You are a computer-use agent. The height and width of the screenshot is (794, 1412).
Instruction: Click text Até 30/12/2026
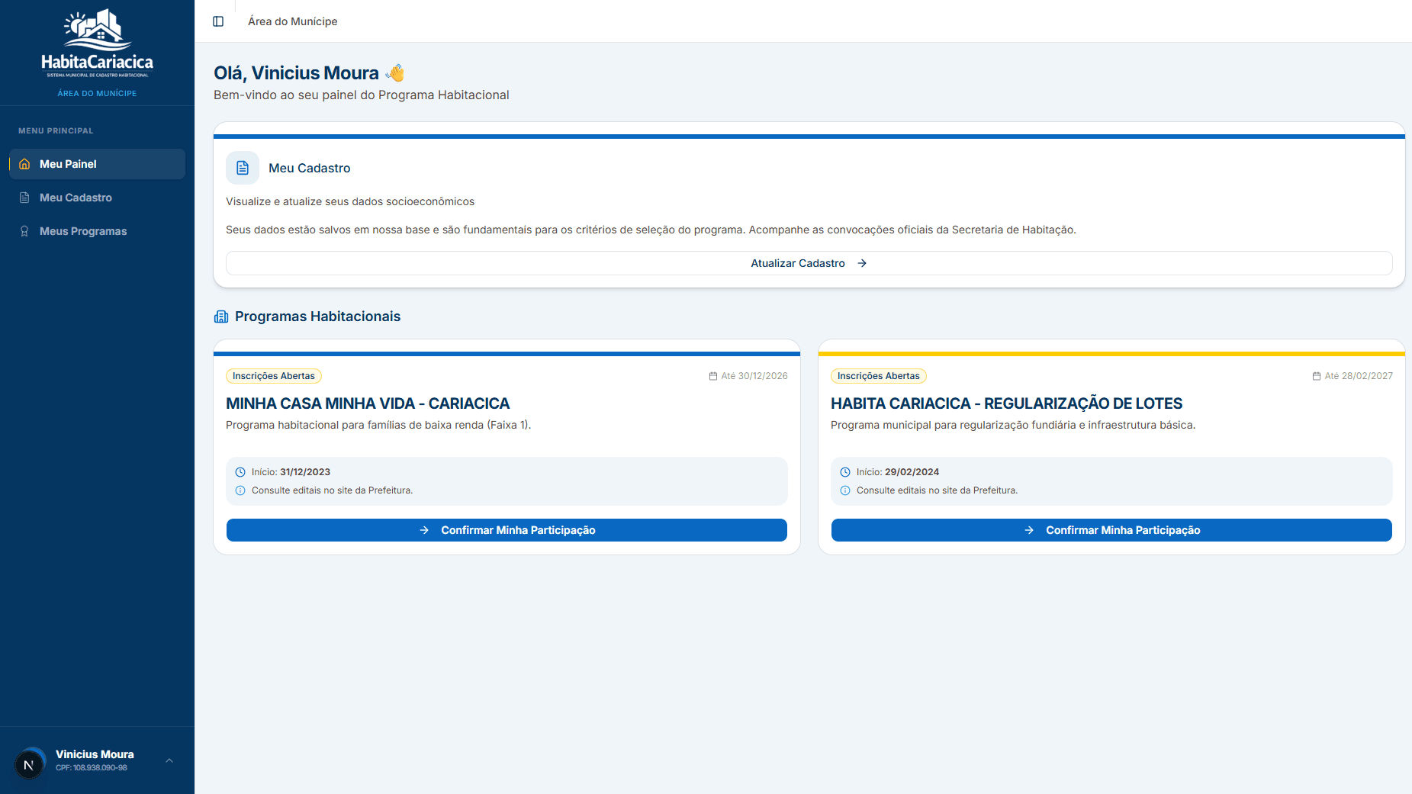point(754,376)
